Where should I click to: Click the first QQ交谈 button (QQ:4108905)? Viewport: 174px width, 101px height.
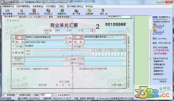coord(158,25)
